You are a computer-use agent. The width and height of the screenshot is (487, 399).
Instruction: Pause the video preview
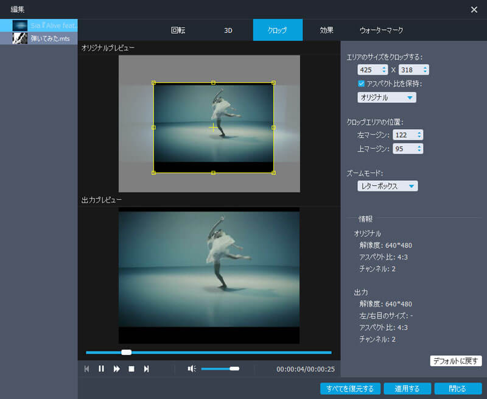click(101, 369)
